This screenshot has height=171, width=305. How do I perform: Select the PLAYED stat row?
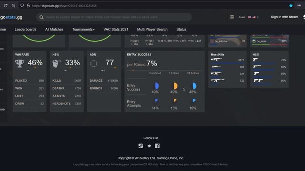tap(30, 81)
